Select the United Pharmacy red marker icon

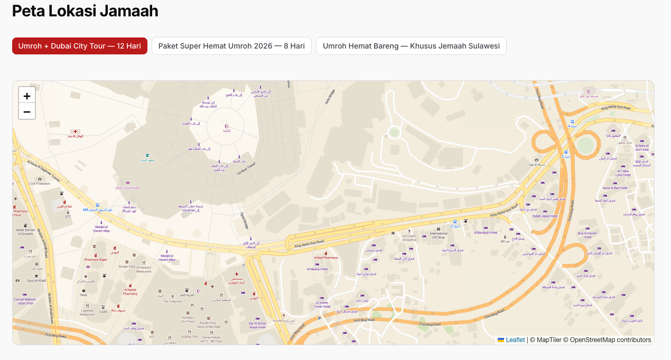tap(325, 253)
